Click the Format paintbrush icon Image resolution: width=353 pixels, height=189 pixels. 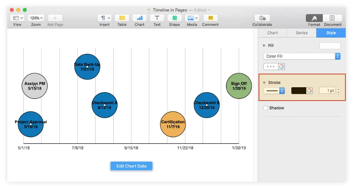coord(314,18)
